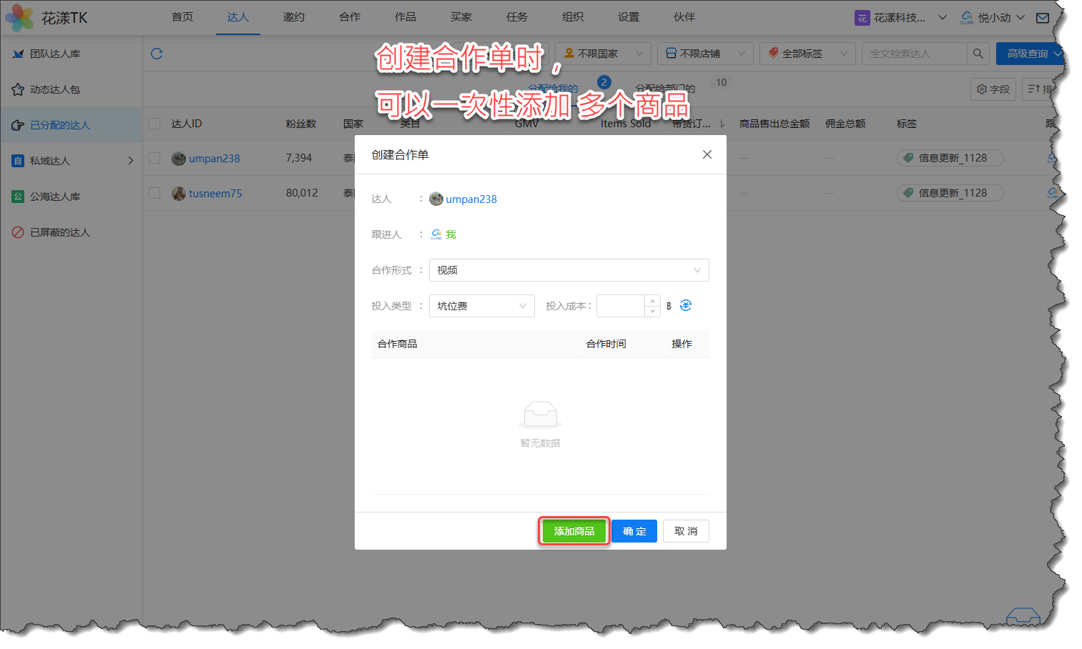
Task: Open 团队达人库 in the sidebar
Action: pyautogui.click(x=55, y=54)
